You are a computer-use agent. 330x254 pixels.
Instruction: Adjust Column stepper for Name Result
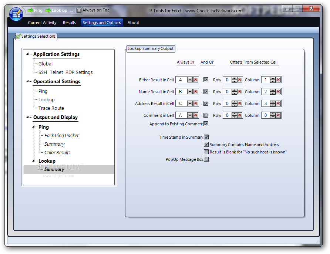click(x=273, y=92)
